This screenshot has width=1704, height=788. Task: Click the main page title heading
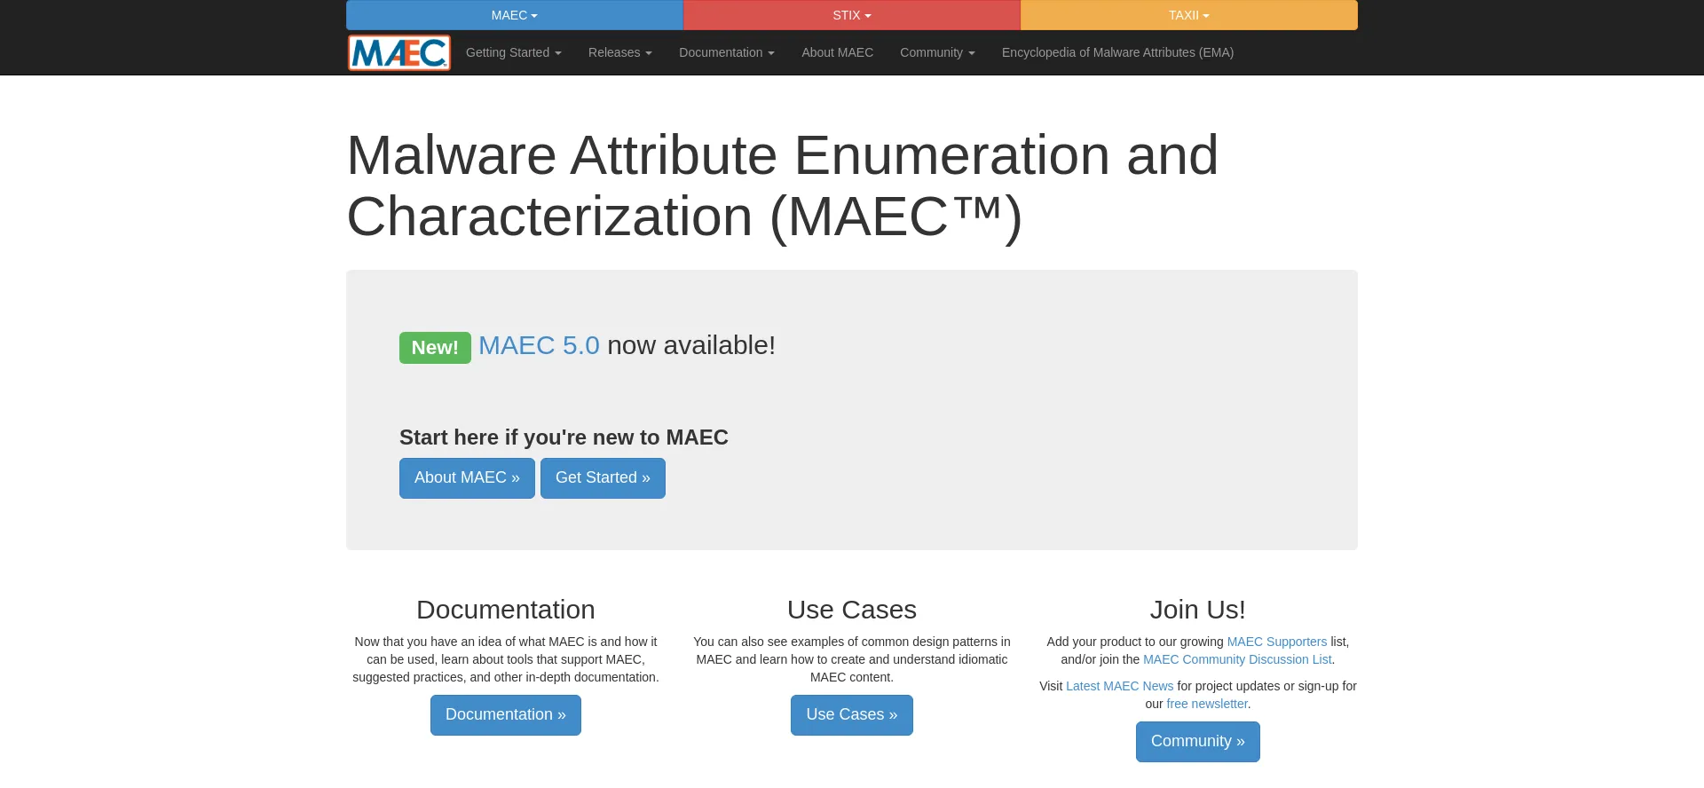point(782,185)
